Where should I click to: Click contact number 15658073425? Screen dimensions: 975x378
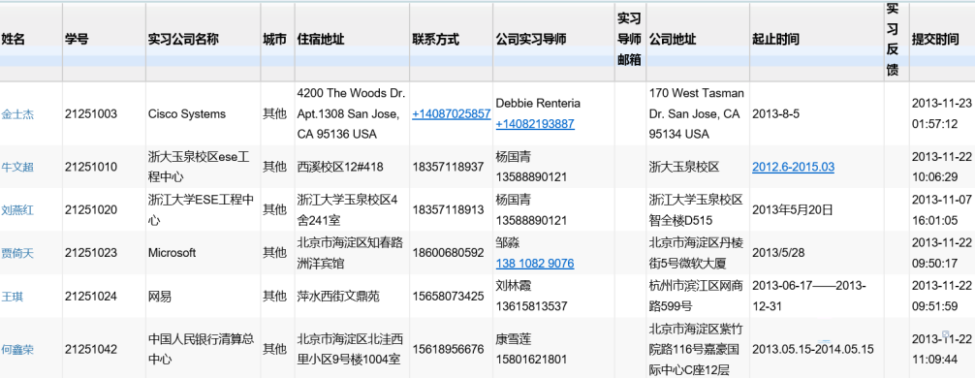click(448, 297)
